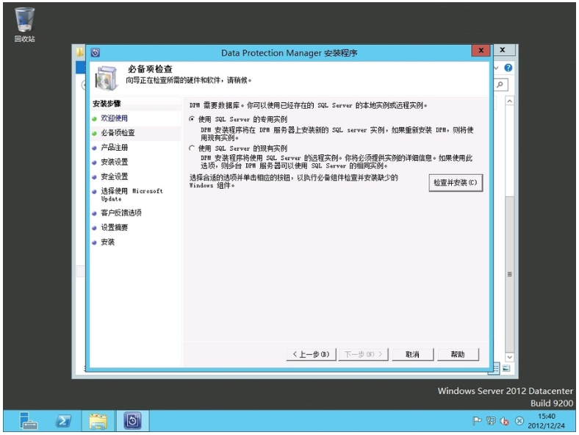Switch to large icons view in the Explorer window
Image resolution: width=579 pixels, height=435 pixels.
click(506, 368)
